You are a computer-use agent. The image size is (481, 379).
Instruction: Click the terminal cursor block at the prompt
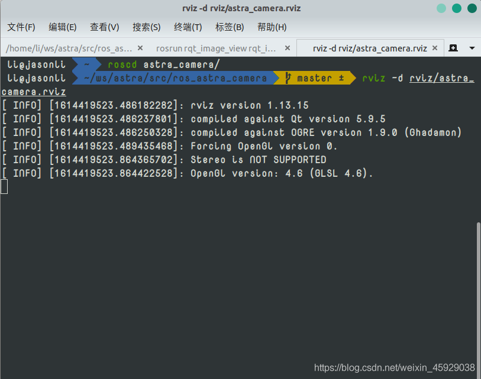[4, 187]
